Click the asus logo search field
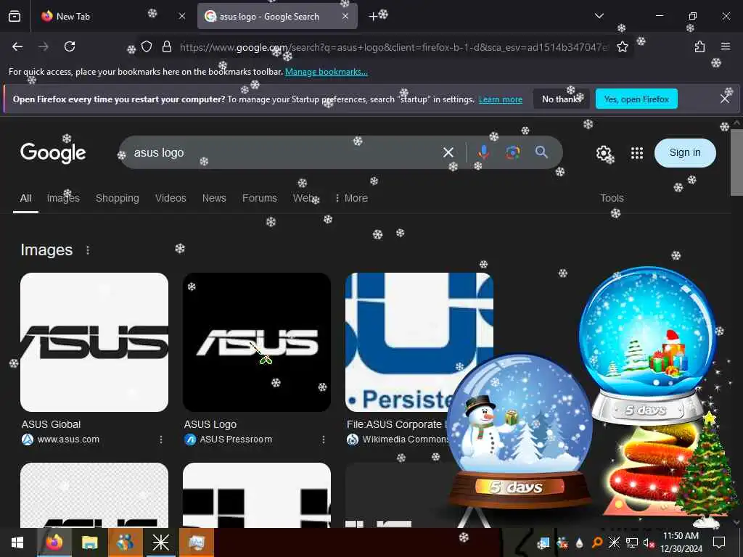743x557 pixels. (x=279, y=152)
